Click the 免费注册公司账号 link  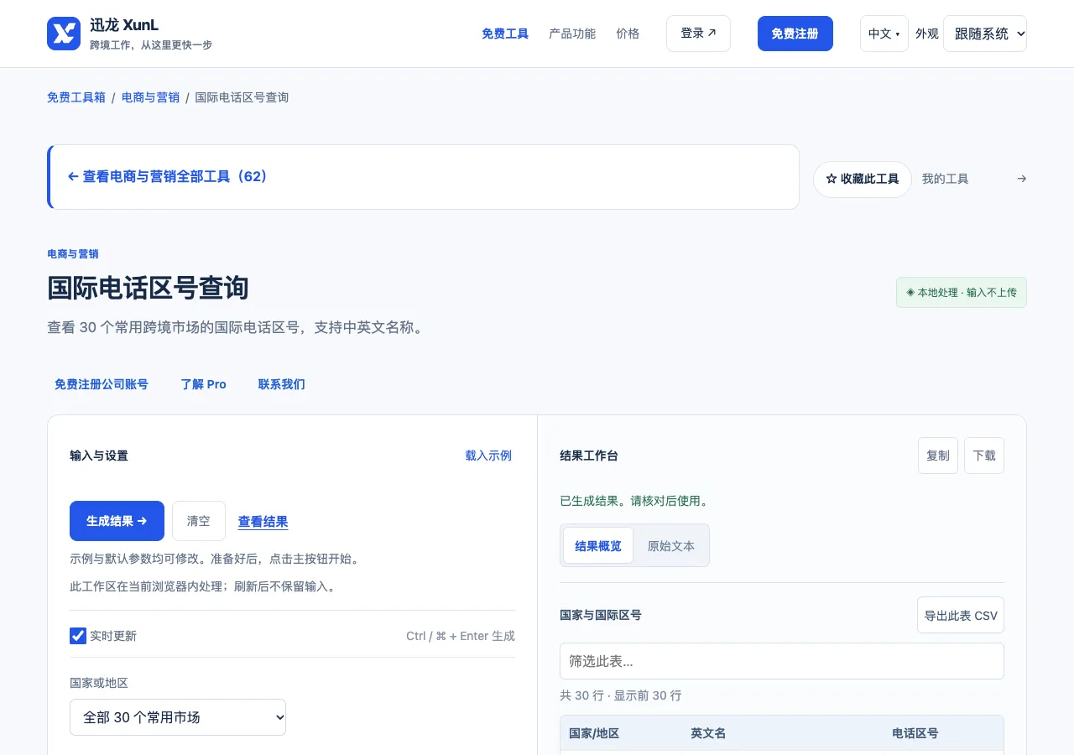[x=102, y=384]
